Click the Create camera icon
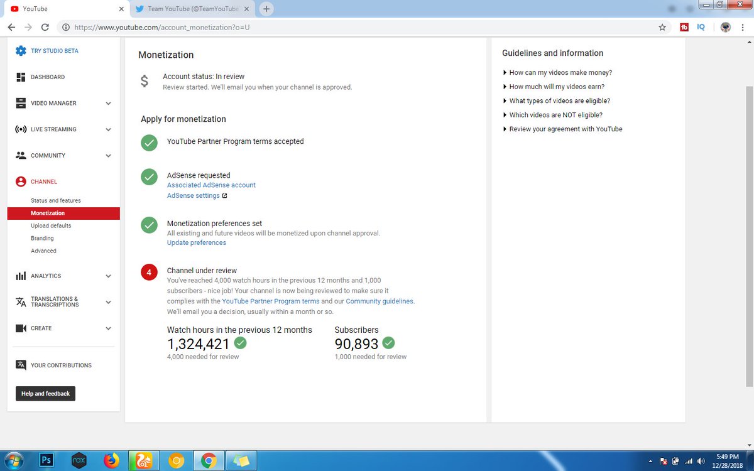 (x=21, y=328)
